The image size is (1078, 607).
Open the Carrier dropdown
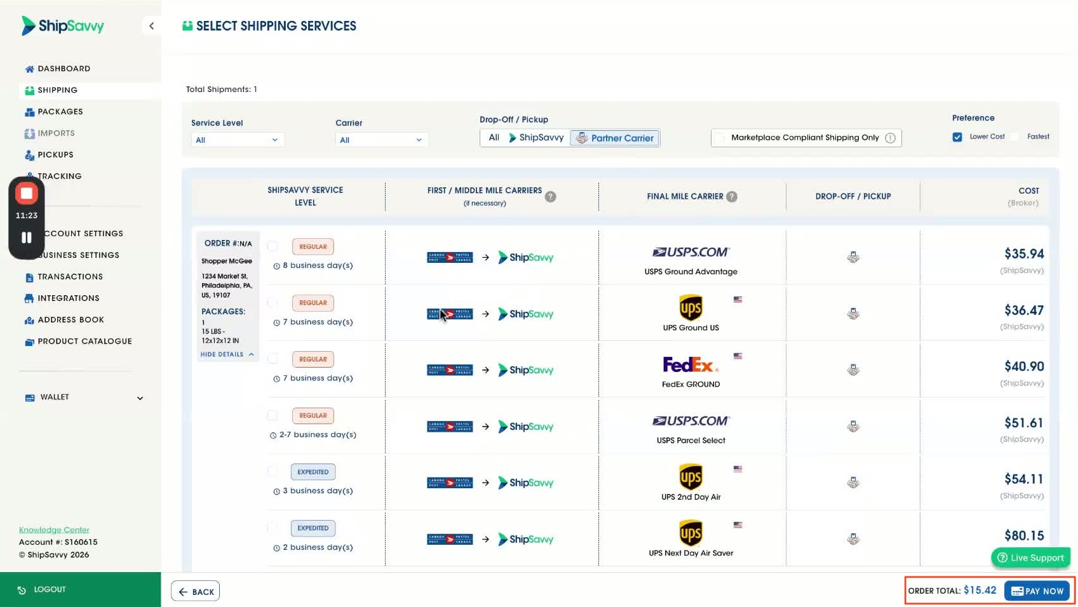pos(382,140)
